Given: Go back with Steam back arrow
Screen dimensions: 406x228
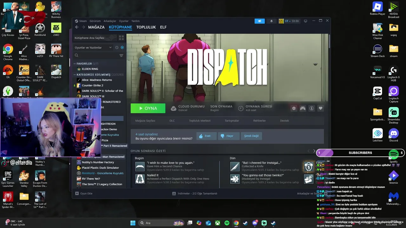Looking at the screenshot, I should (x=77, y=27).
